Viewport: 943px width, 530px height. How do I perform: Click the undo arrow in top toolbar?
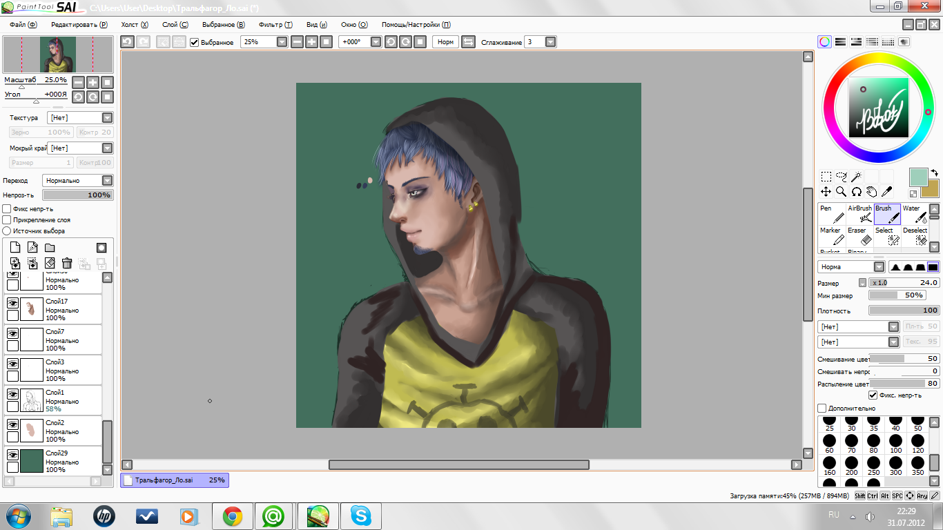(x=127, y=42)
